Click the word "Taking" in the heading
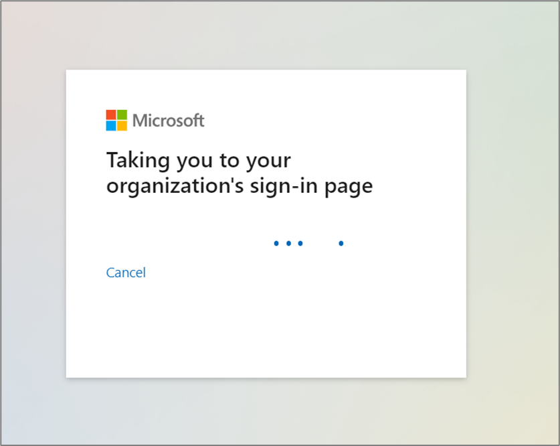This screenshot has width=560, height=446. coord(133,161)
